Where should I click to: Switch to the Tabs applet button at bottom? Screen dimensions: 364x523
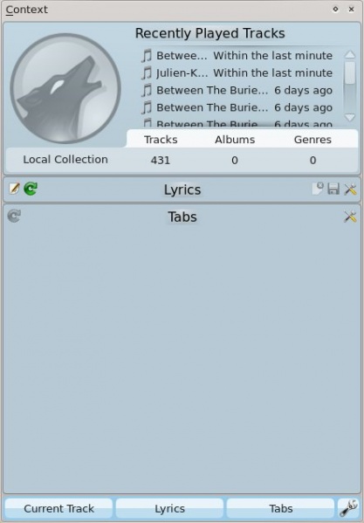(x=281, y=508)
